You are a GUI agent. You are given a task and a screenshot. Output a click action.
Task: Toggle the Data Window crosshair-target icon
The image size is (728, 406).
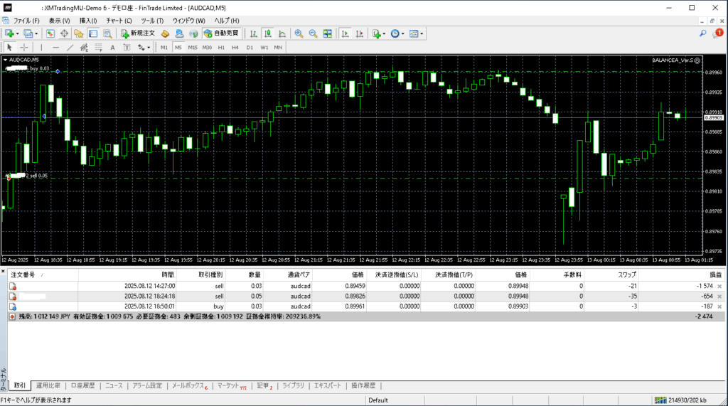pyautogui.click(x=64, y=33)
